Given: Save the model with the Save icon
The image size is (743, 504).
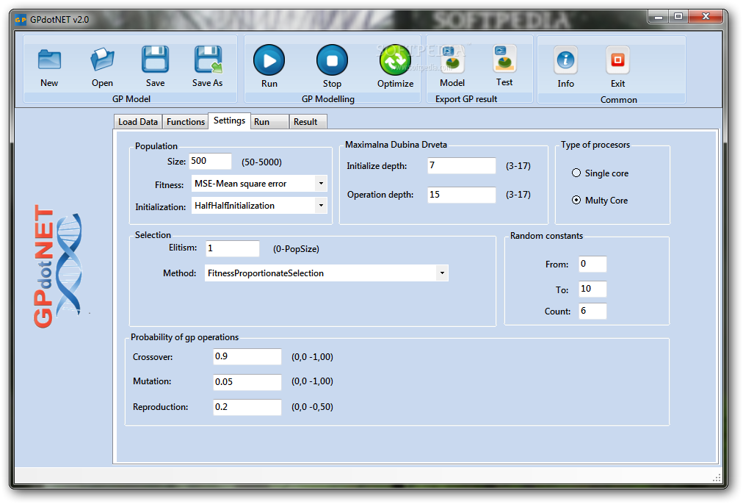Looking at the screenshot, I should [x=156, y=60].
